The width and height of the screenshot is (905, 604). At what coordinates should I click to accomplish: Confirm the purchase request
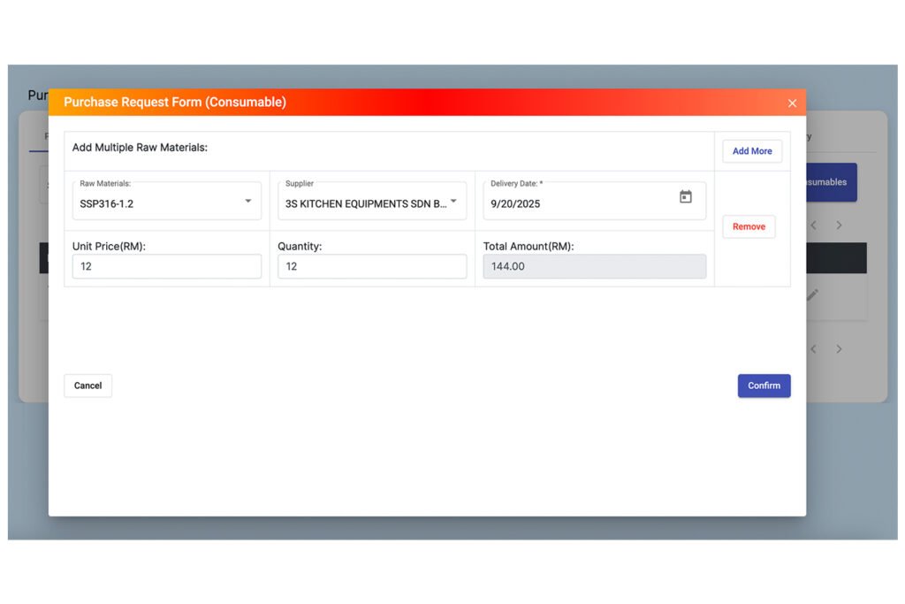tap(764, 386)
